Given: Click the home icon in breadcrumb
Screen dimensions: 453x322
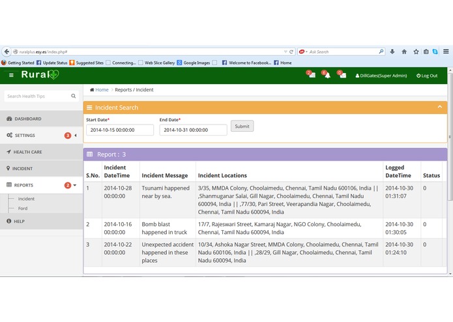Looking at the screenshot, I should click(x=92, y=90).
